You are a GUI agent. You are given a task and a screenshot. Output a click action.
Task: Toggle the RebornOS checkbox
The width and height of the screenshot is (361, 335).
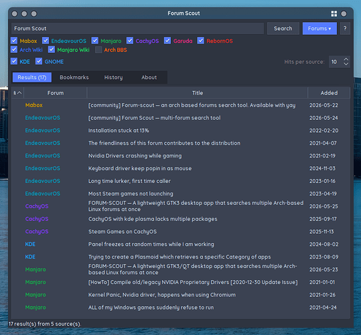pyautogui.click(x=200, y=41)
